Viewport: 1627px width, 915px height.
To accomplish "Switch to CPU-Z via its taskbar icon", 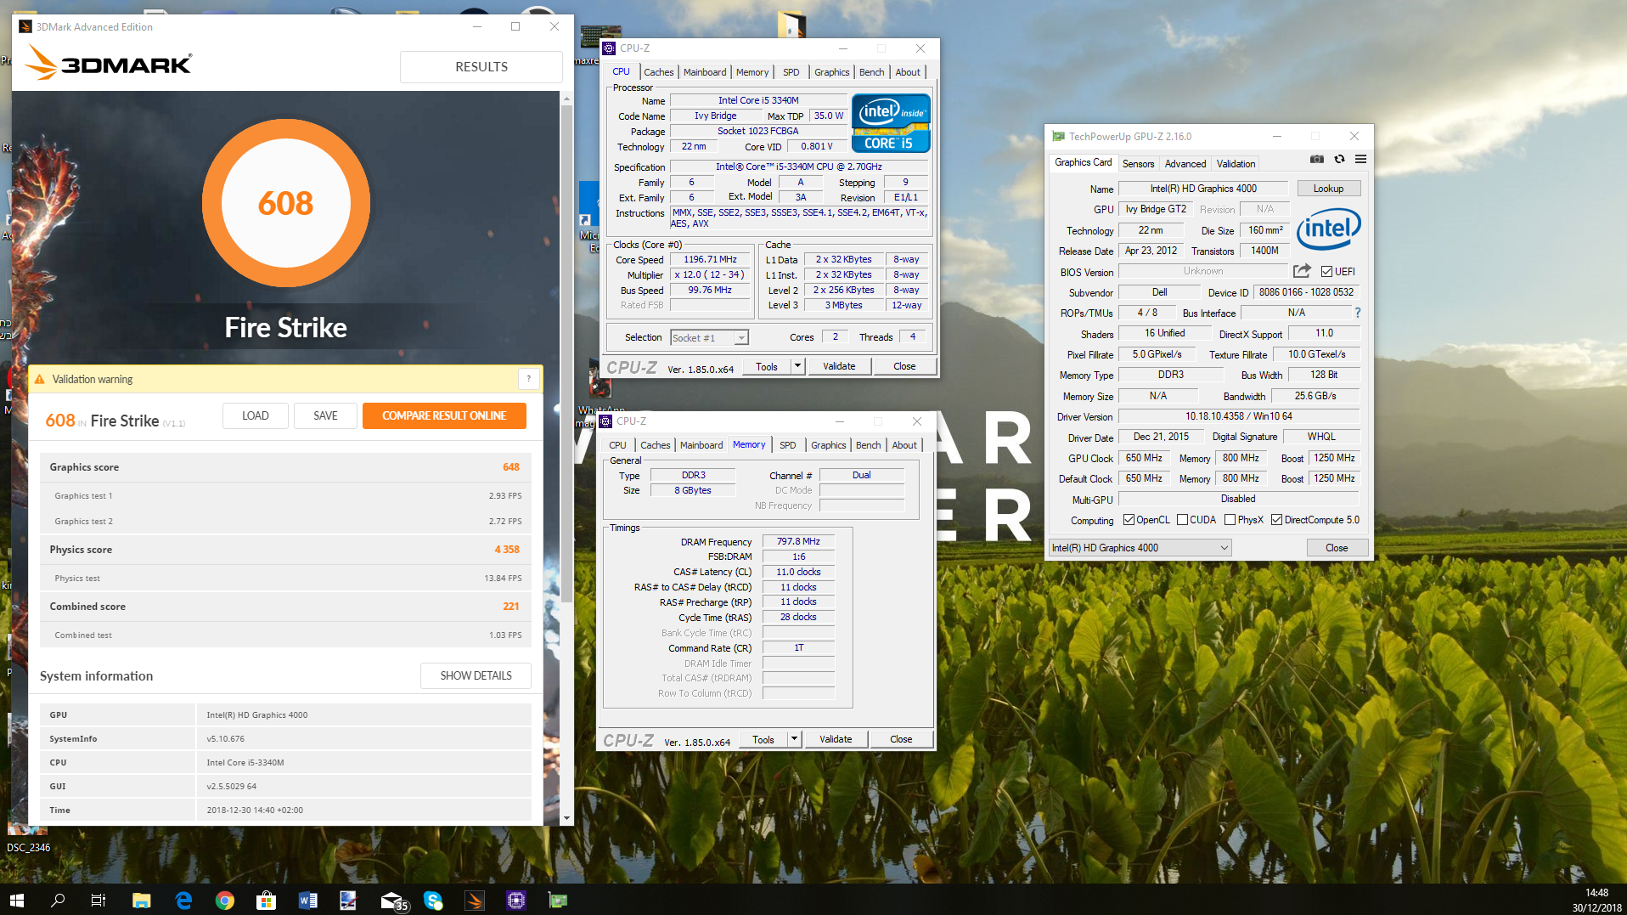I will point(516,900).
